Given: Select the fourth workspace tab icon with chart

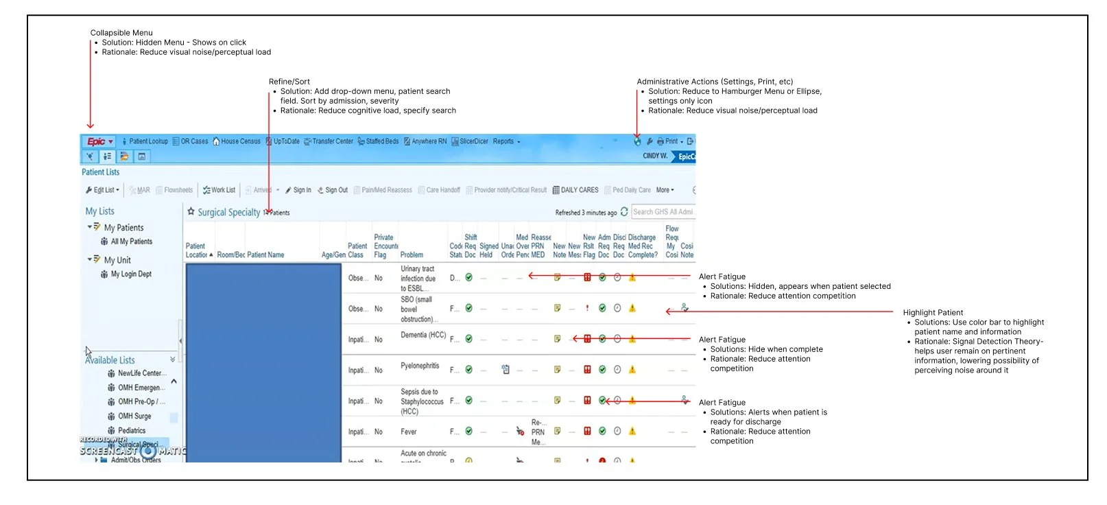Looking at the screenshot, I should coord(141,156).
